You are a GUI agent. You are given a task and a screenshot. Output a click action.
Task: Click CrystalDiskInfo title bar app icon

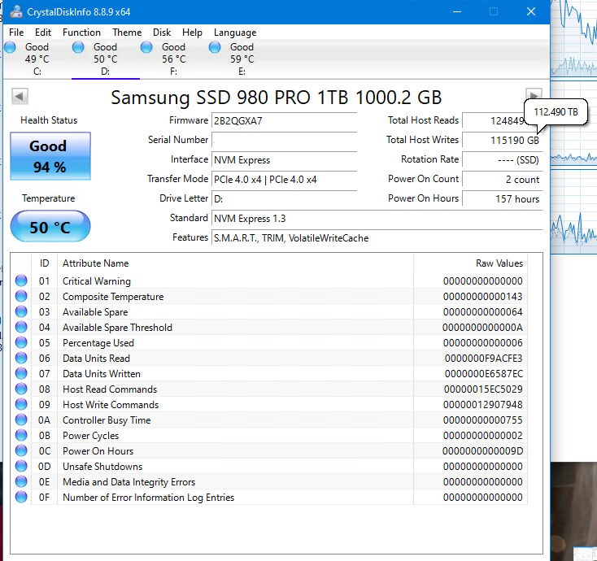(x=16, y=12)
